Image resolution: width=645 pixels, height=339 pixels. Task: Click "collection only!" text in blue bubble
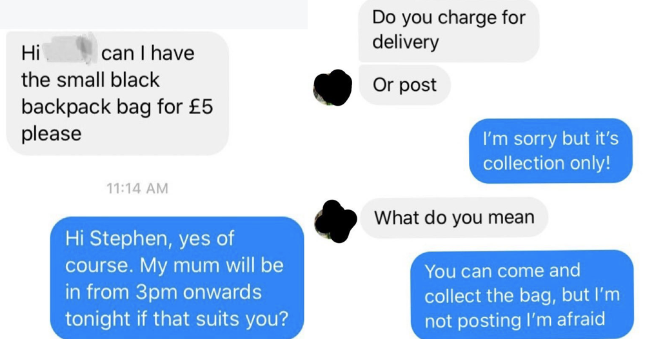point(547,163)
